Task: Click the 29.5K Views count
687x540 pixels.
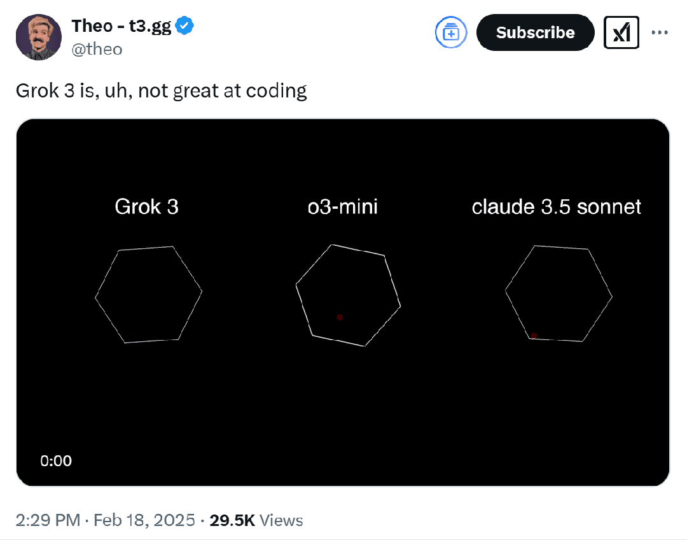Action: (256, 520)
